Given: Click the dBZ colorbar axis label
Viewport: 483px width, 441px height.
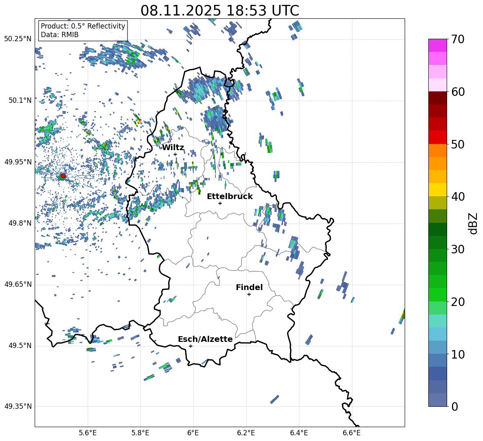Looking at the screenshot, I should pyautogui.click(x=473, y=223).
